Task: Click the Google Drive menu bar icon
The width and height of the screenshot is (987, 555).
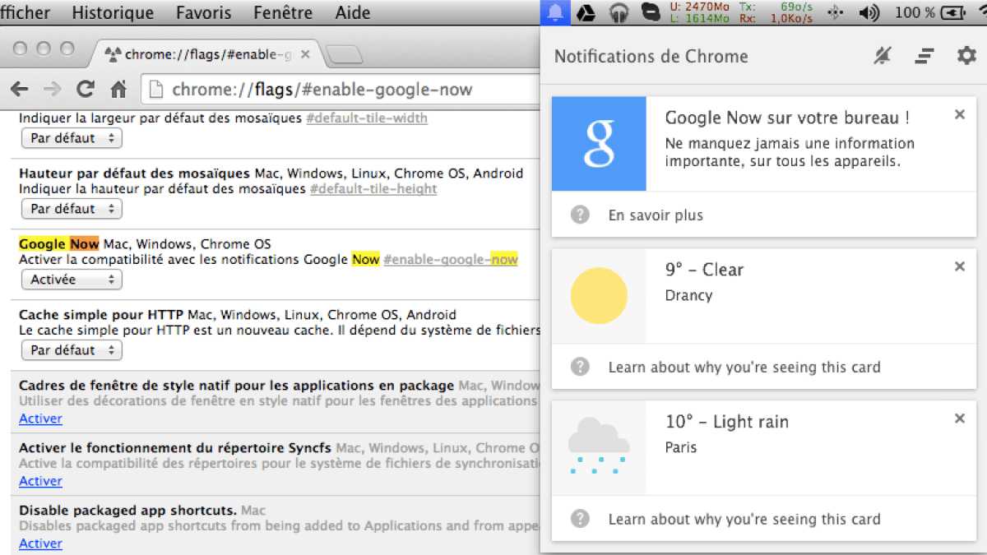Action: 586,12
